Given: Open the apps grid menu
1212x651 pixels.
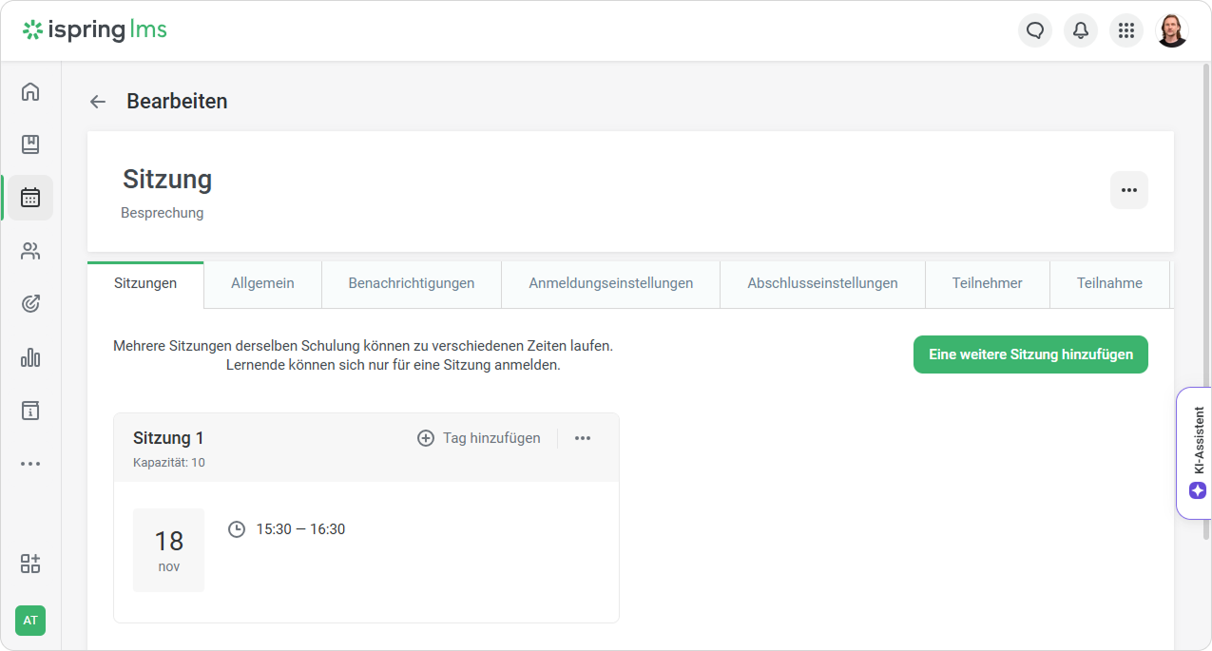Looking at the screenshot, I should 1126,30.
